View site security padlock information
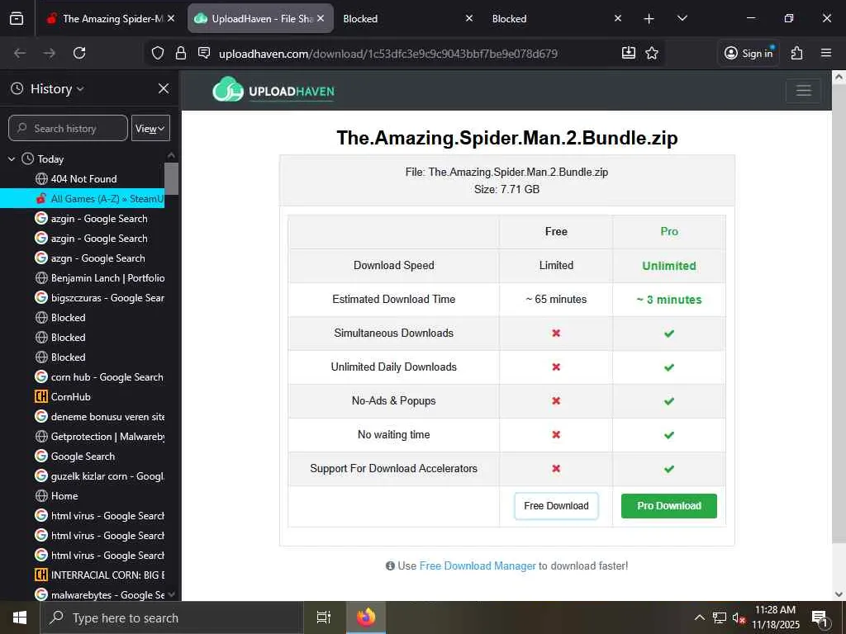The width and height of the screenshot is (846, 634). point(181,53)
